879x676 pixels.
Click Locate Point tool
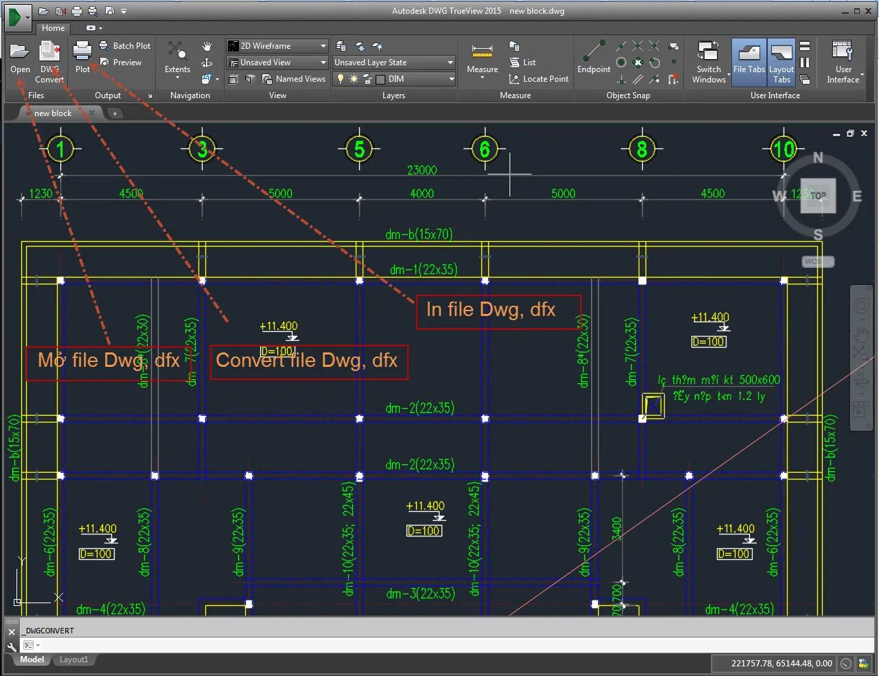click(x=538, y=79)
